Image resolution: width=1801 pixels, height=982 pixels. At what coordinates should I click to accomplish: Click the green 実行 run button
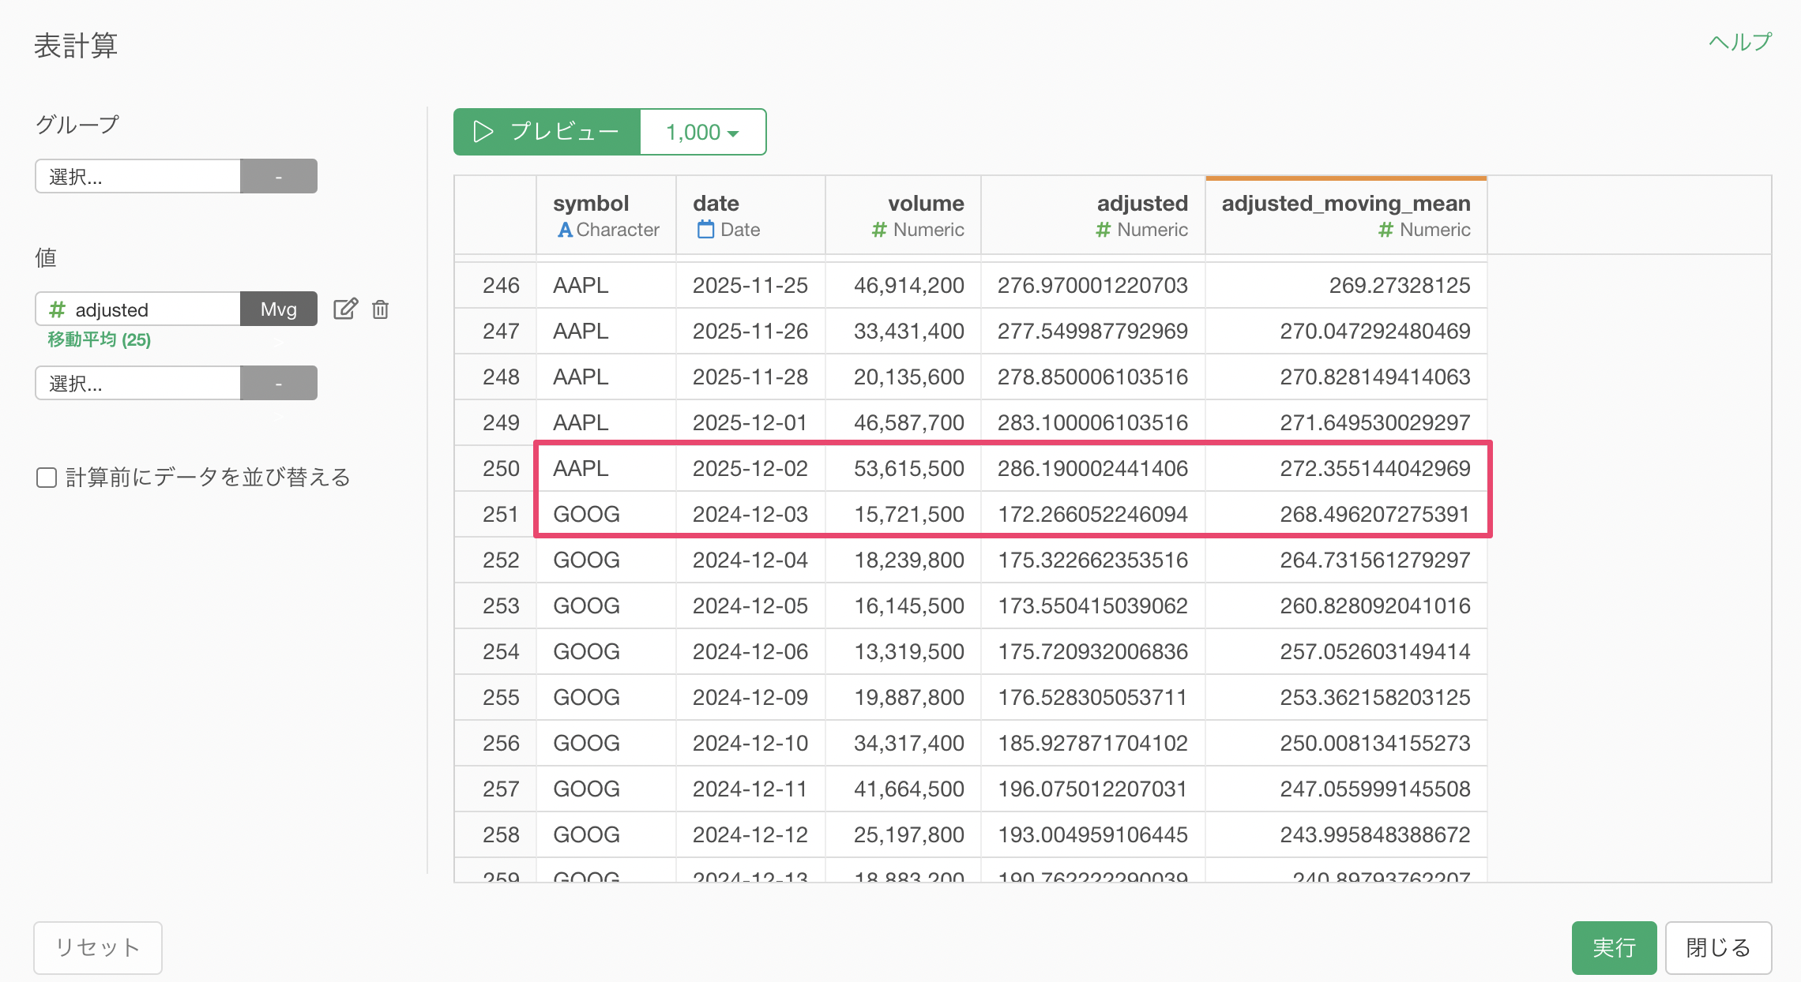(1613, 947)
